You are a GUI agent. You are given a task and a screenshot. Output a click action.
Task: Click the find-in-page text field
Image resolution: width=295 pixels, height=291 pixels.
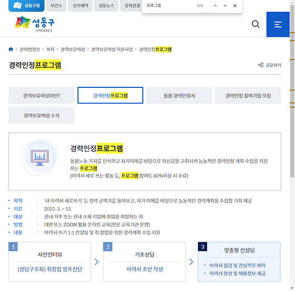169,6
